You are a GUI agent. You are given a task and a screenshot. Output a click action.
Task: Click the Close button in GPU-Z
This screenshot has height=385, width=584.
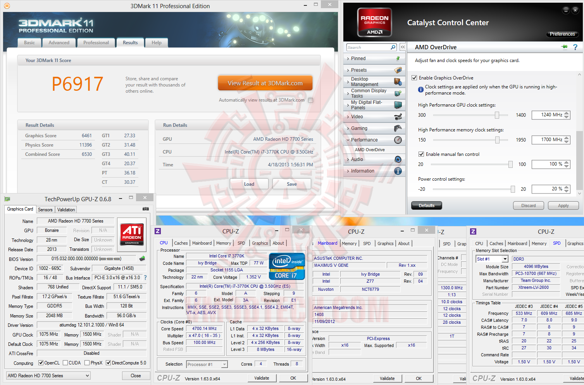coord(136,375)
